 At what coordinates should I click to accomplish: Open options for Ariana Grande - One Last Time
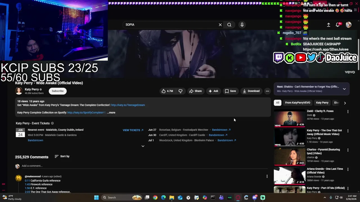pos(348,169)
